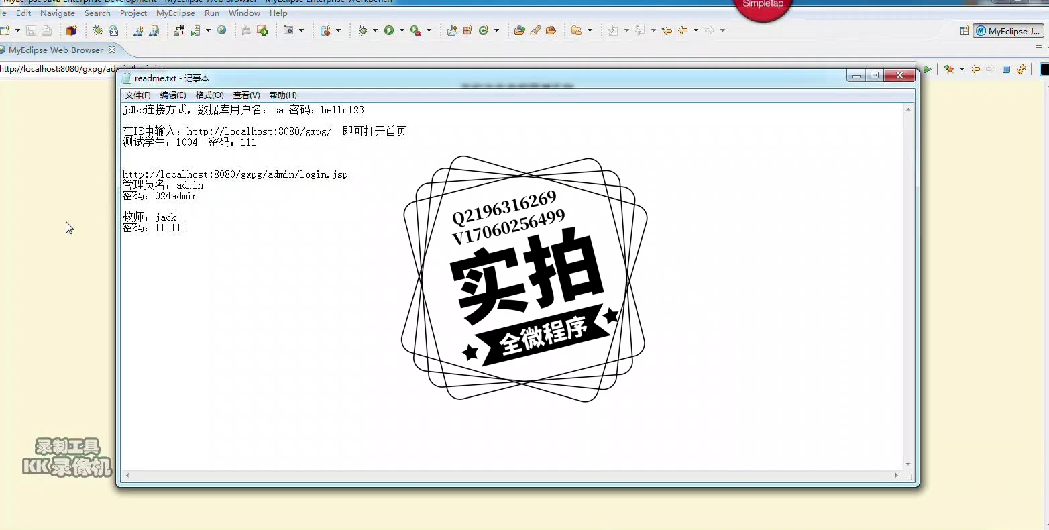
Task: Click the browser Add Favorites star icon
Action: [x=949, y=69]
